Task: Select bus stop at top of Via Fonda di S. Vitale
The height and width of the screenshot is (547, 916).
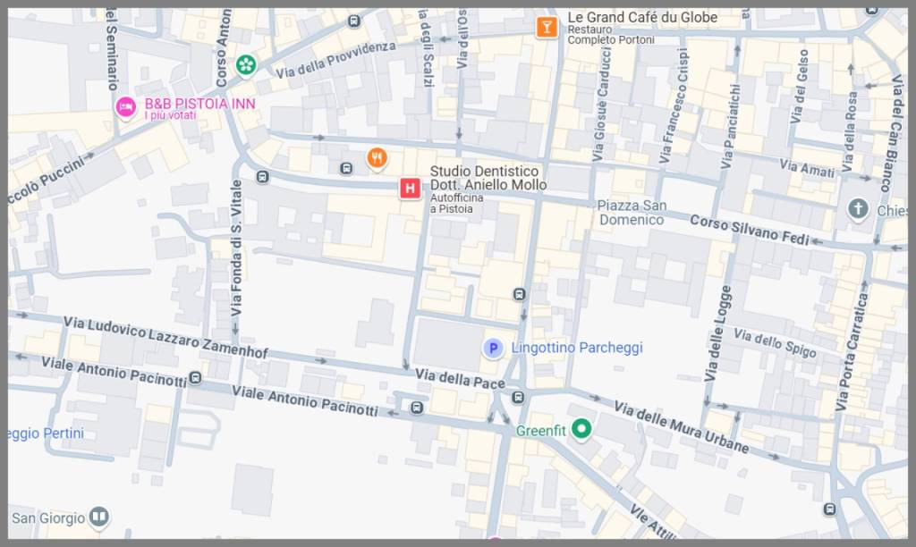Action: tap(262, 177)
